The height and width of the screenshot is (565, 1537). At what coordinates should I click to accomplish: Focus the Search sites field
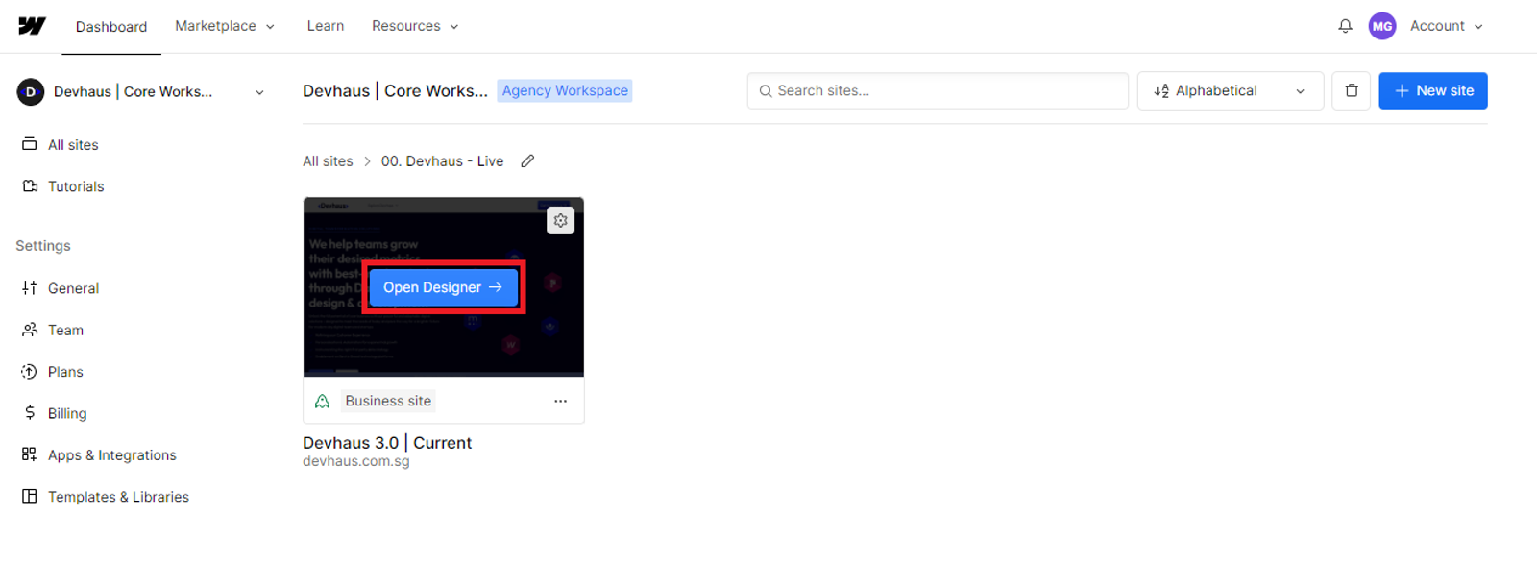click(938, 90)
